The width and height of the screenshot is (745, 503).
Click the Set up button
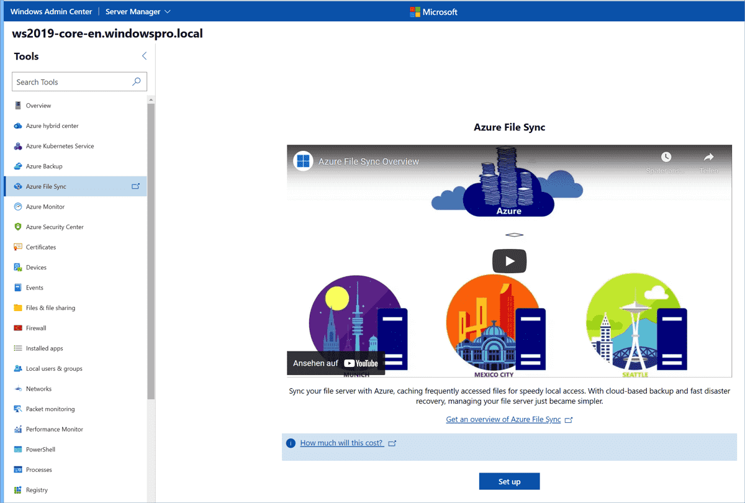(x=509, y=481)
